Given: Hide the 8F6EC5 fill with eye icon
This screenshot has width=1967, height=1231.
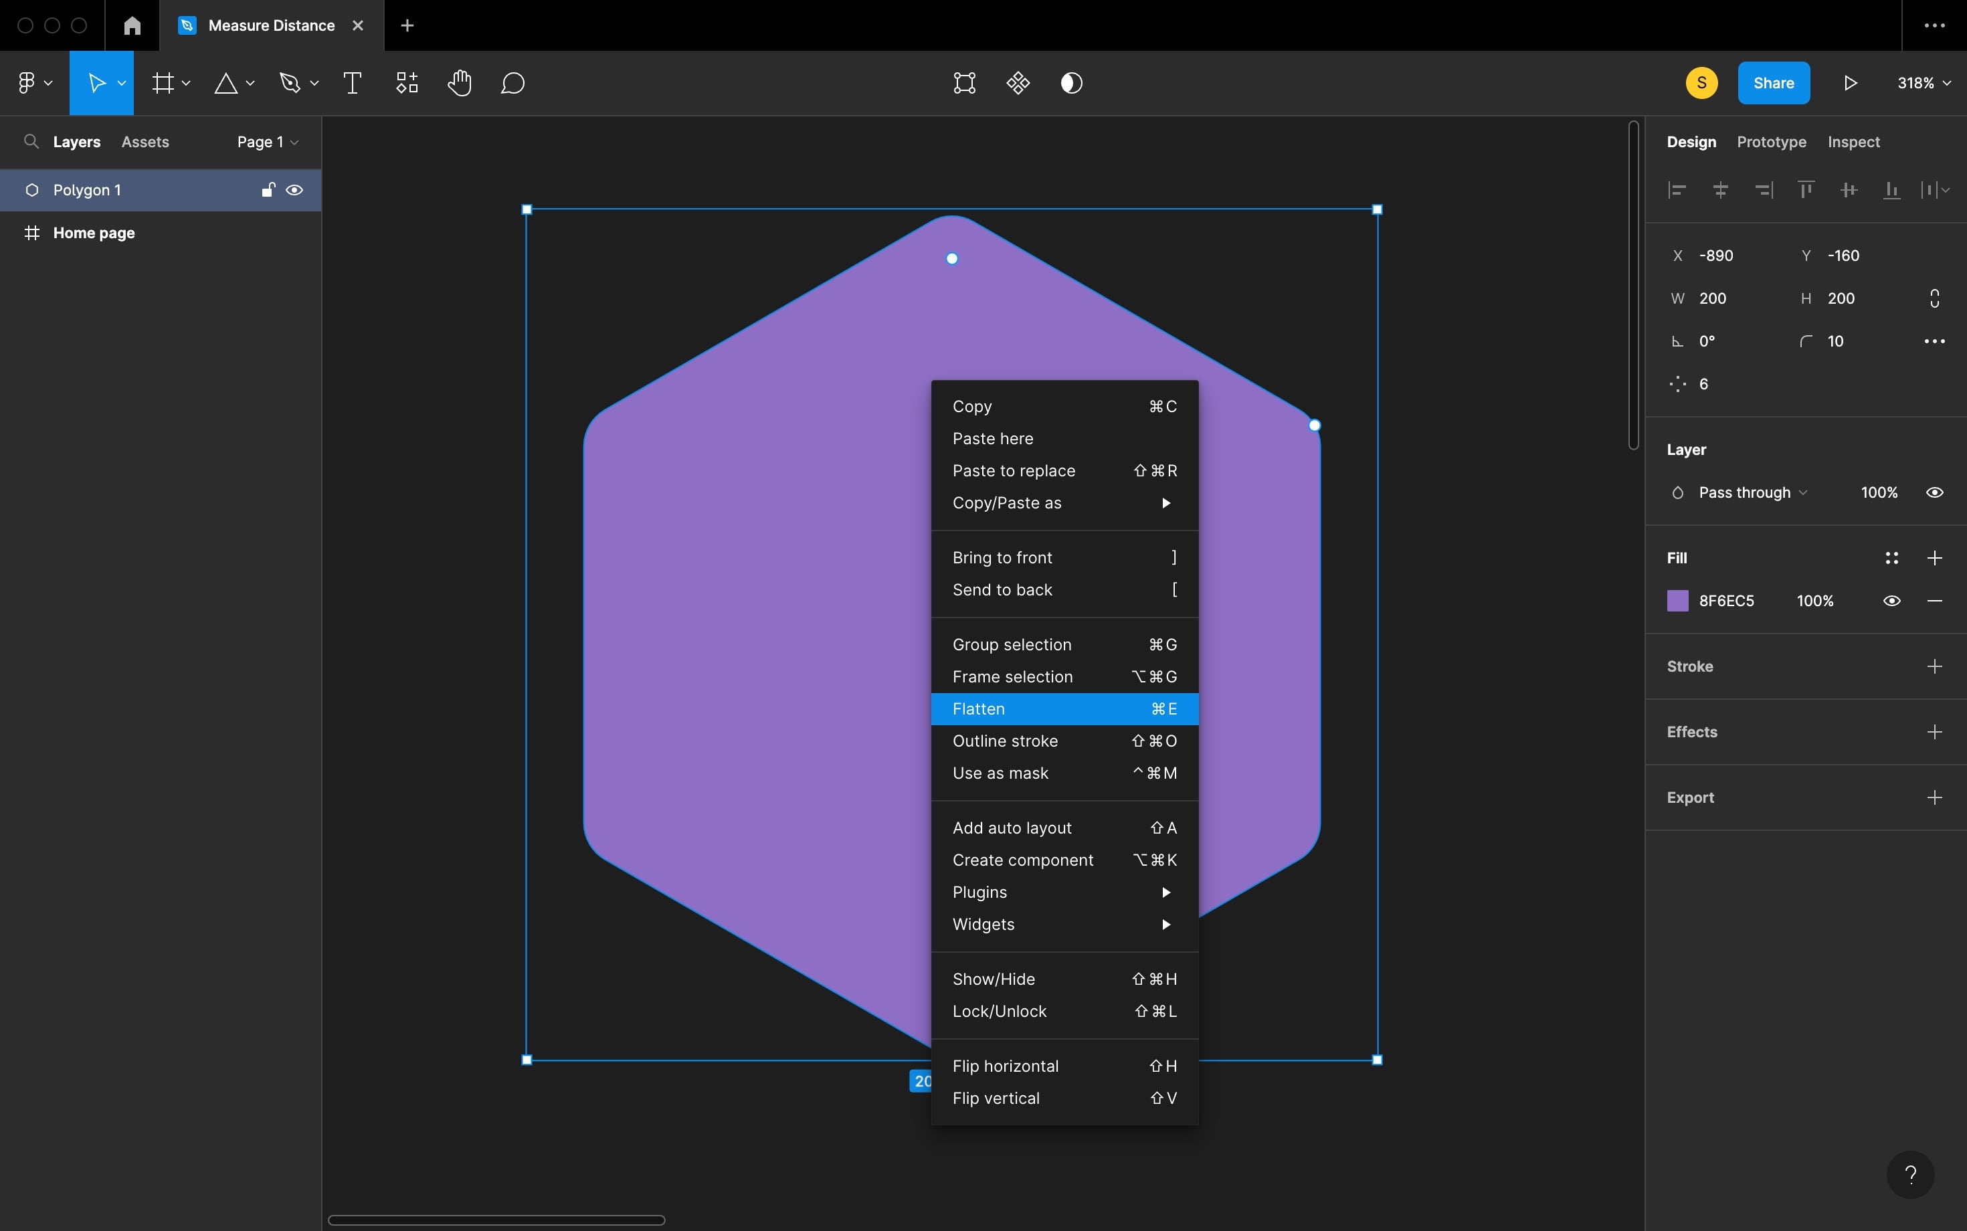Looking at the screenshot, I should coord(1891,601).
